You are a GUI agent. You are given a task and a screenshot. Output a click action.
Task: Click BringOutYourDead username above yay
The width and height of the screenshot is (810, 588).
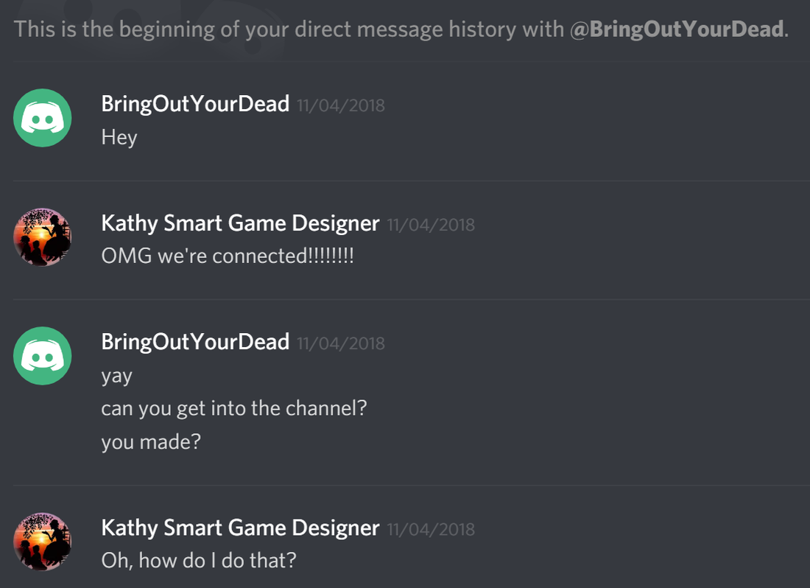[x=195, y=342]
